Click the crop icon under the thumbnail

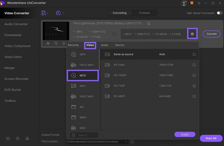coord(56,43)
